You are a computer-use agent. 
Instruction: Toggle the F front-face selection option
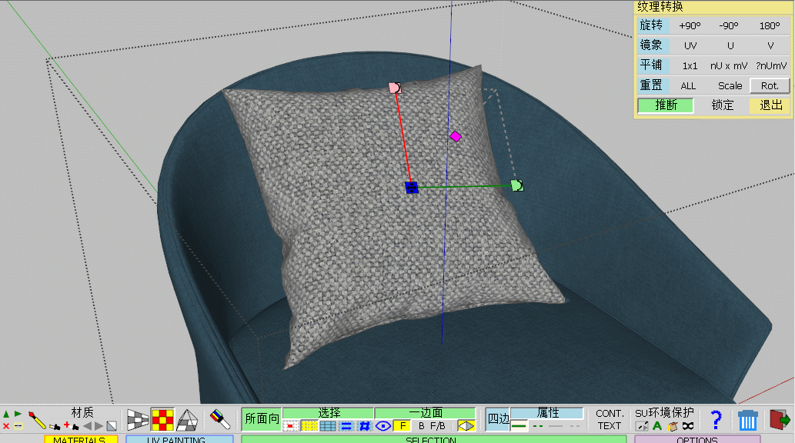(x=402, y=425)
